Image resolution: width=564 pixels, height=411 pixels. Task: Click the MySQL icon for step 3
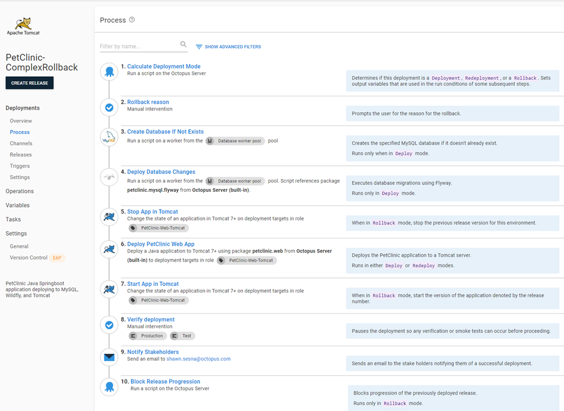[109, 137]
